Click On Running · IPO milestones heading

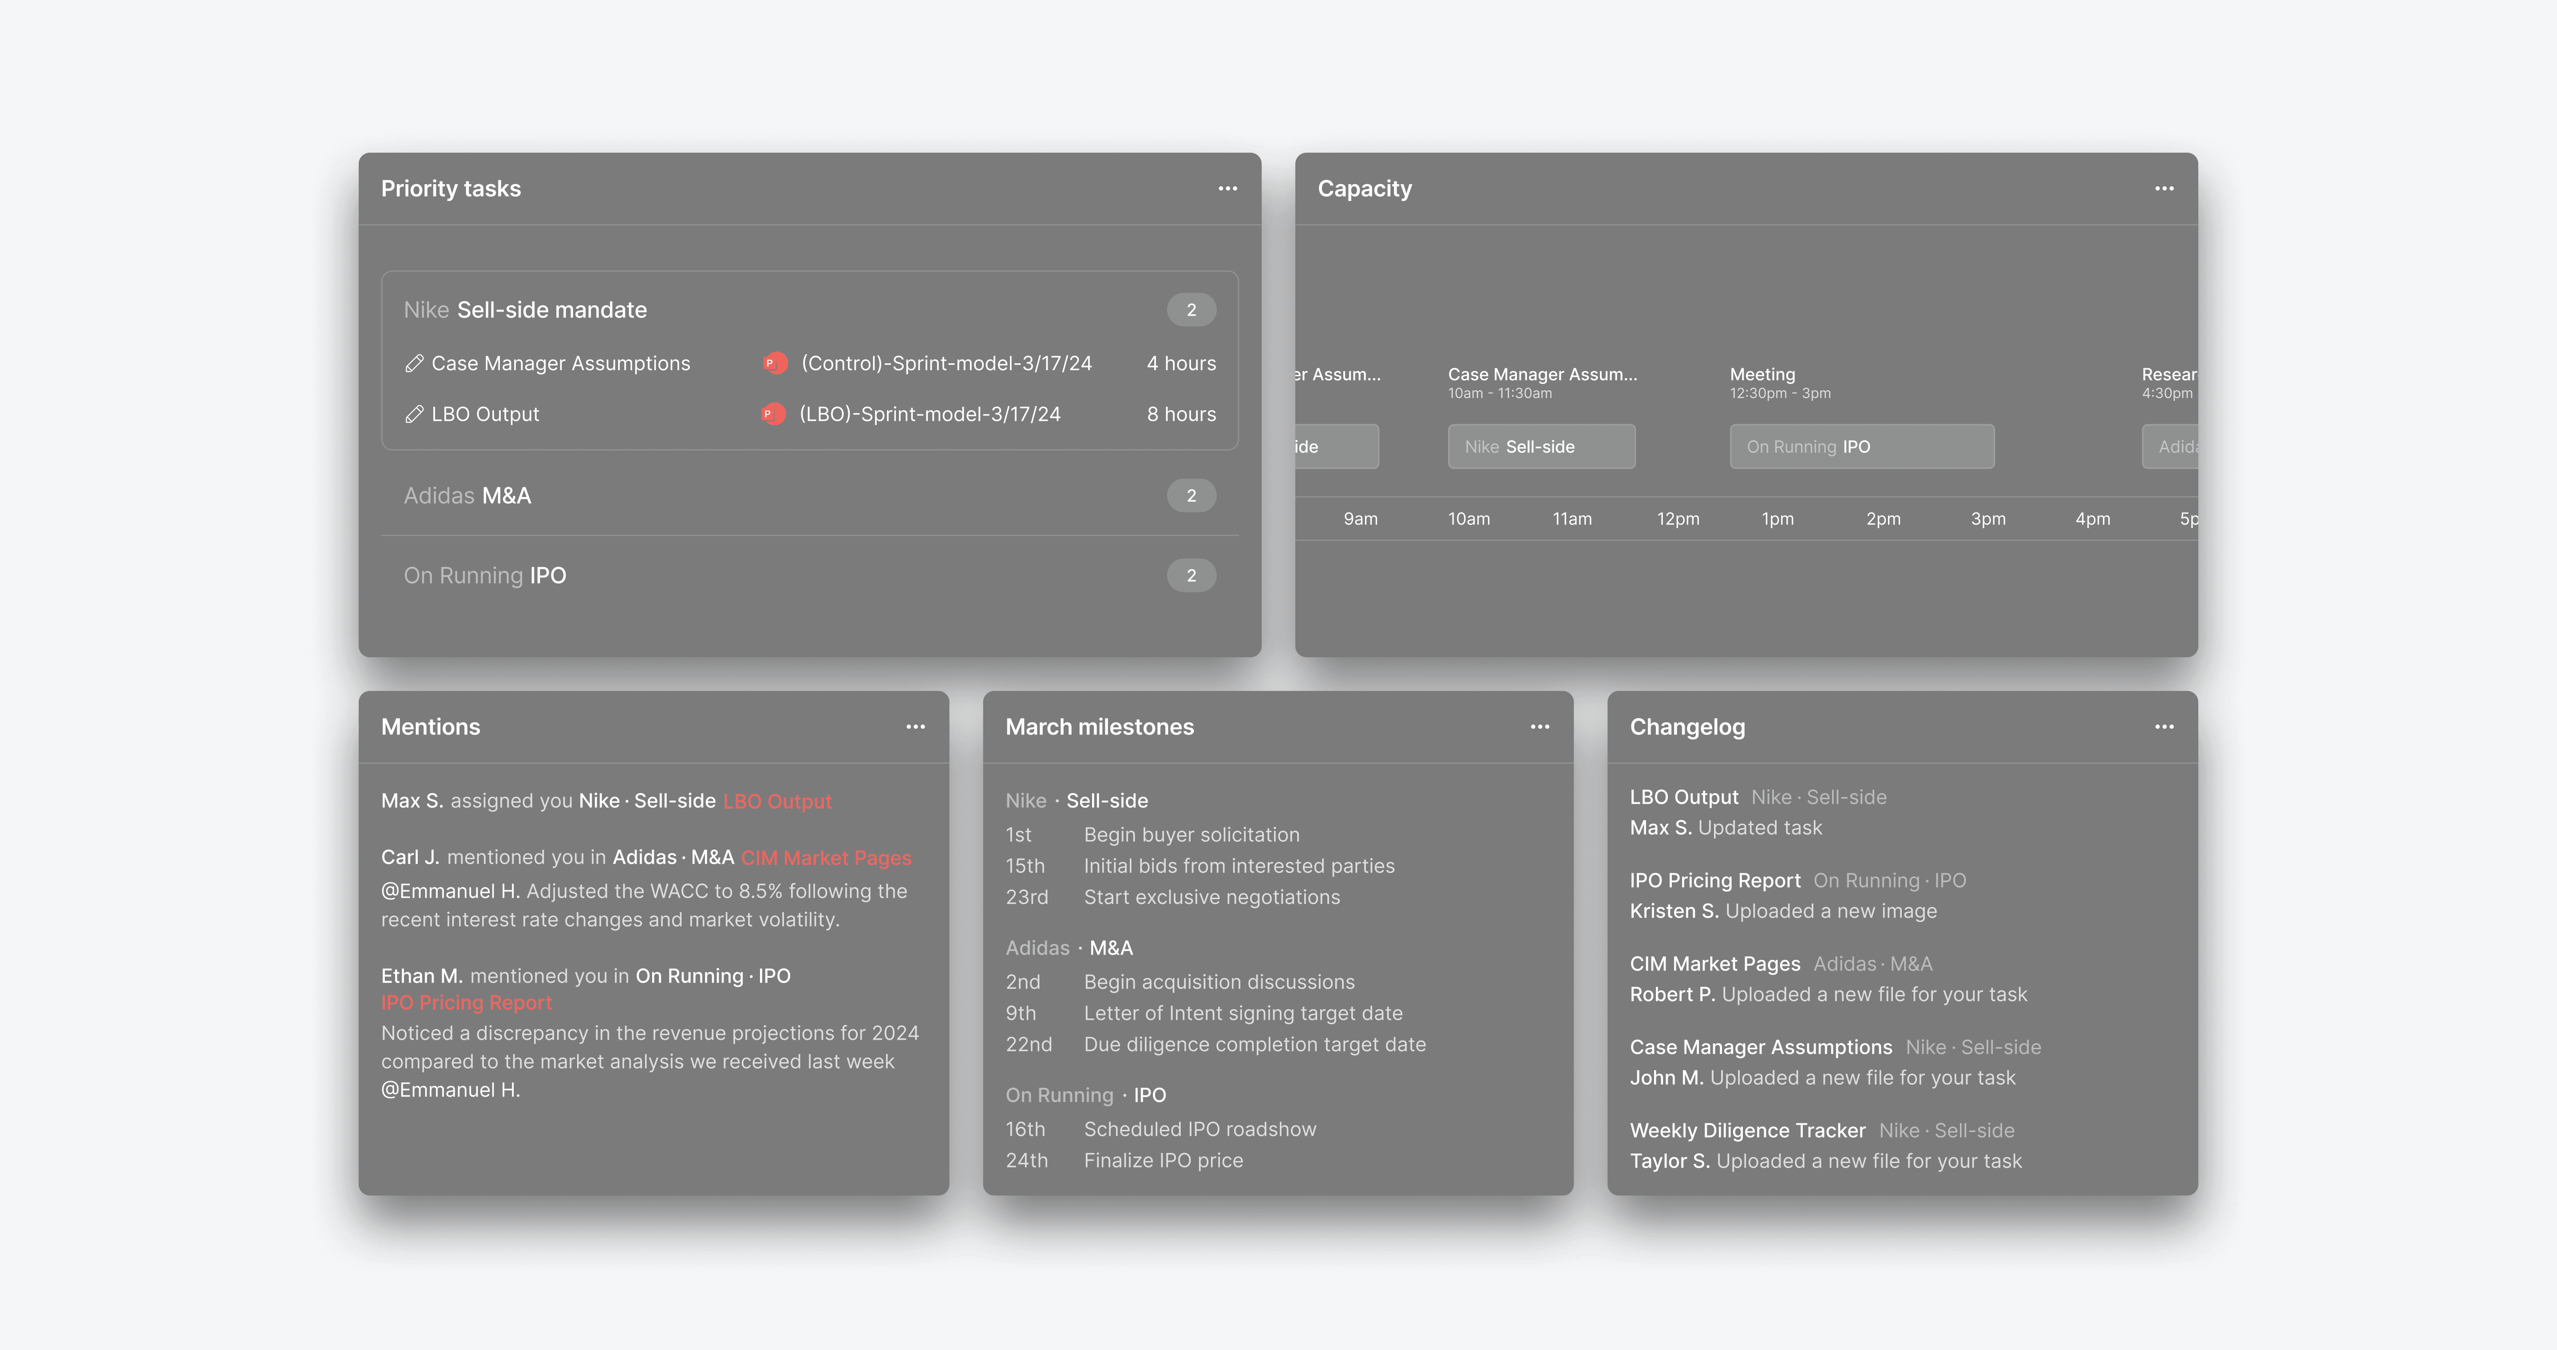click(x=1086, y=1095)
